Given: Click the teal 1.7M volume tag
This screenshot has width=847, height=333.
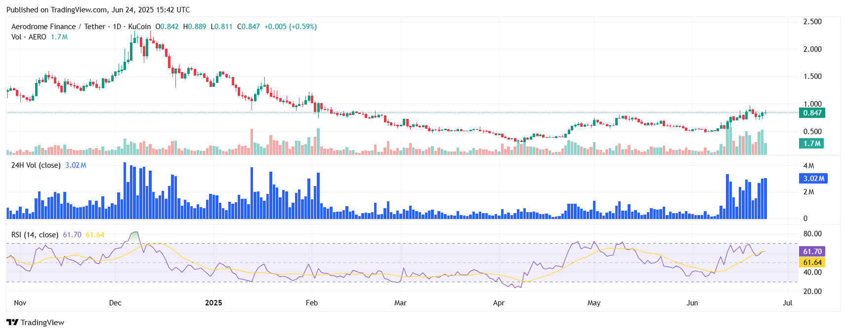Looking at the screenshot, I should (x=811, y=144).
